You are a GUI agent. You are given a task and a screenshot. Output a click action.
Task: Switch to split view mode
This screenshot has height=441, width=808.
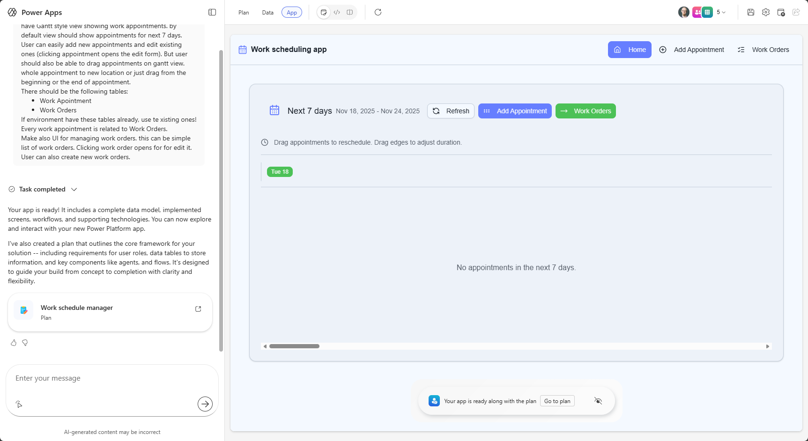350,12
